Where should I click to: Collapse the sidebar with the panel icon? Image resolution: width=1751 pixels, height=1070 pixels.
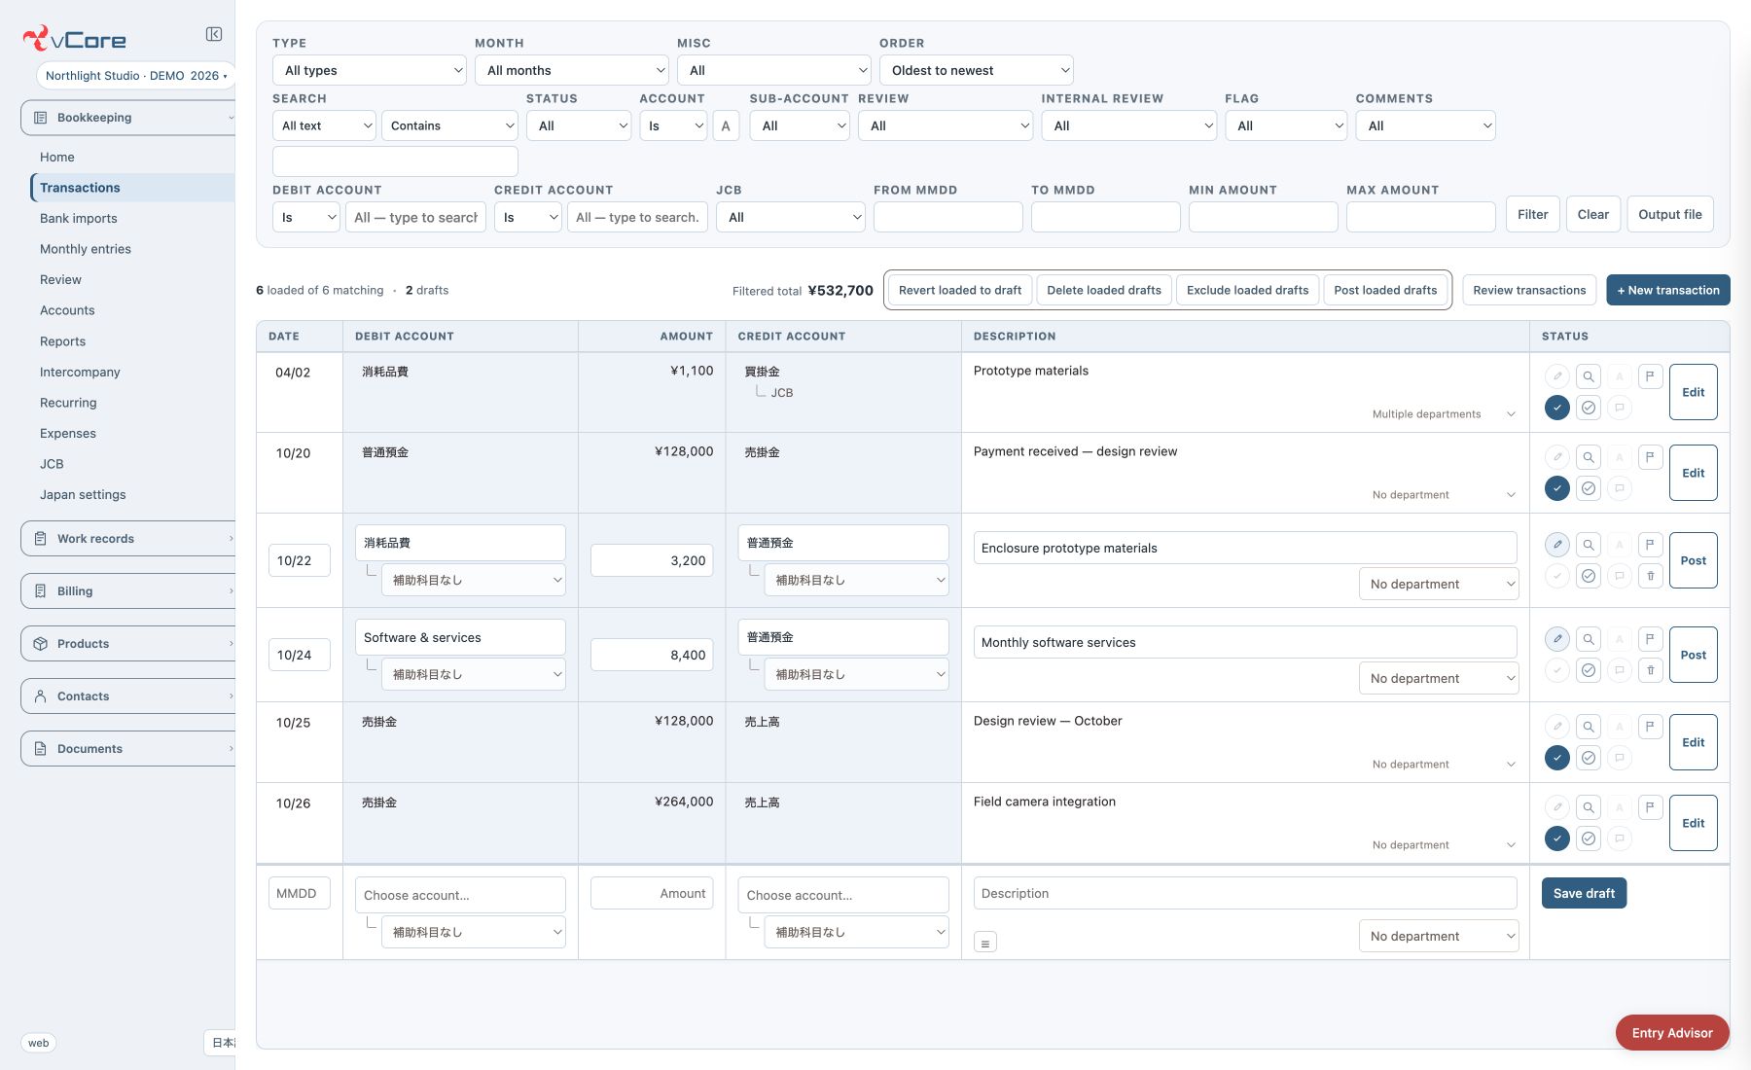click(214, 35)
